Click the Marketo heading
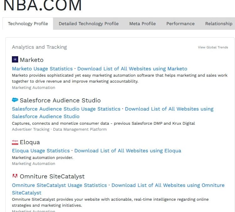Viewport: 235px width, 212px height. click(x=32, y=60)
